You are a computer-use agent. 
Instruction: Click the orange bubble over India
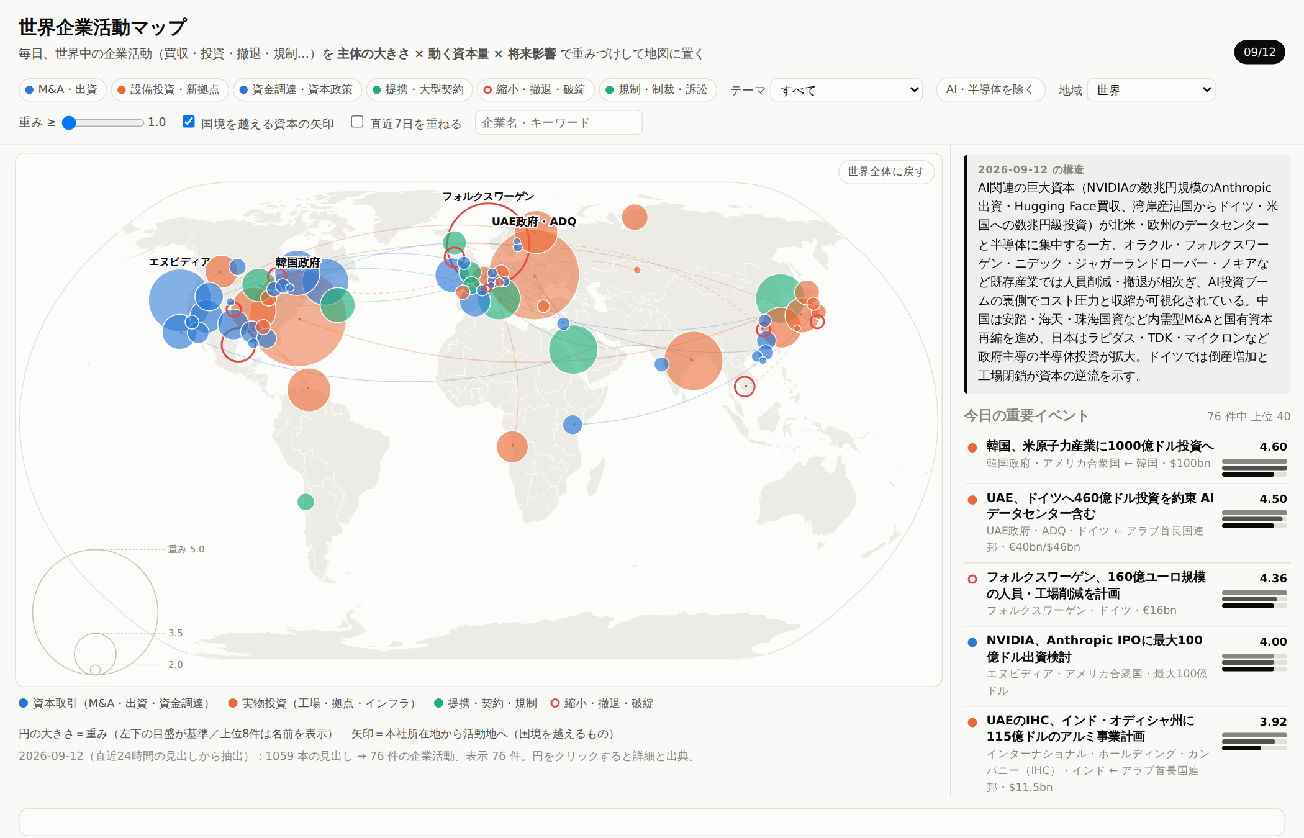[693, 361]
